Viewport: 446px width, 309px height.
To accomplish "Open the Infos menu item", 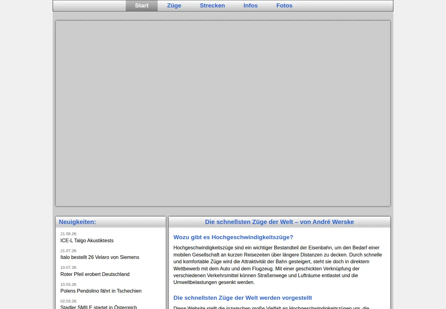I will pos(251,6).
